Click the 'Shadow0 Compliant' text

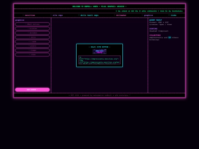[159, 31]
